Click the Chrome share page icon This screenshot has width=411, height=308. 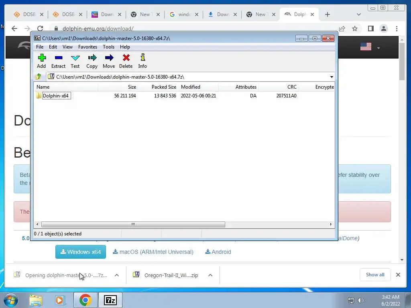(342, 28)
